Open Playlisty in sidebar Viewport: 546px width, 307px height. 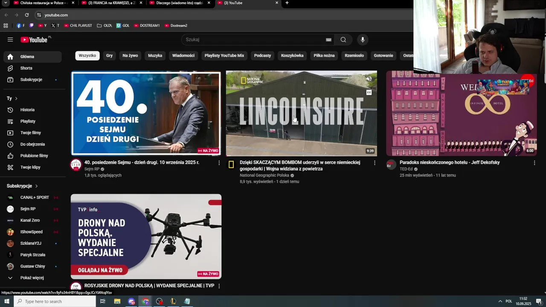point(33,122)
